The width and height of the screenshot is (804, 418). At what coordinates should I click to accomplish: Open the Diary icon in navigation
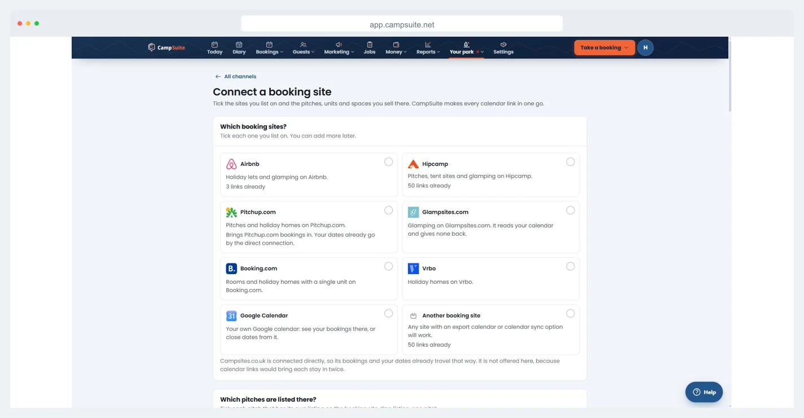click(239, 45)
